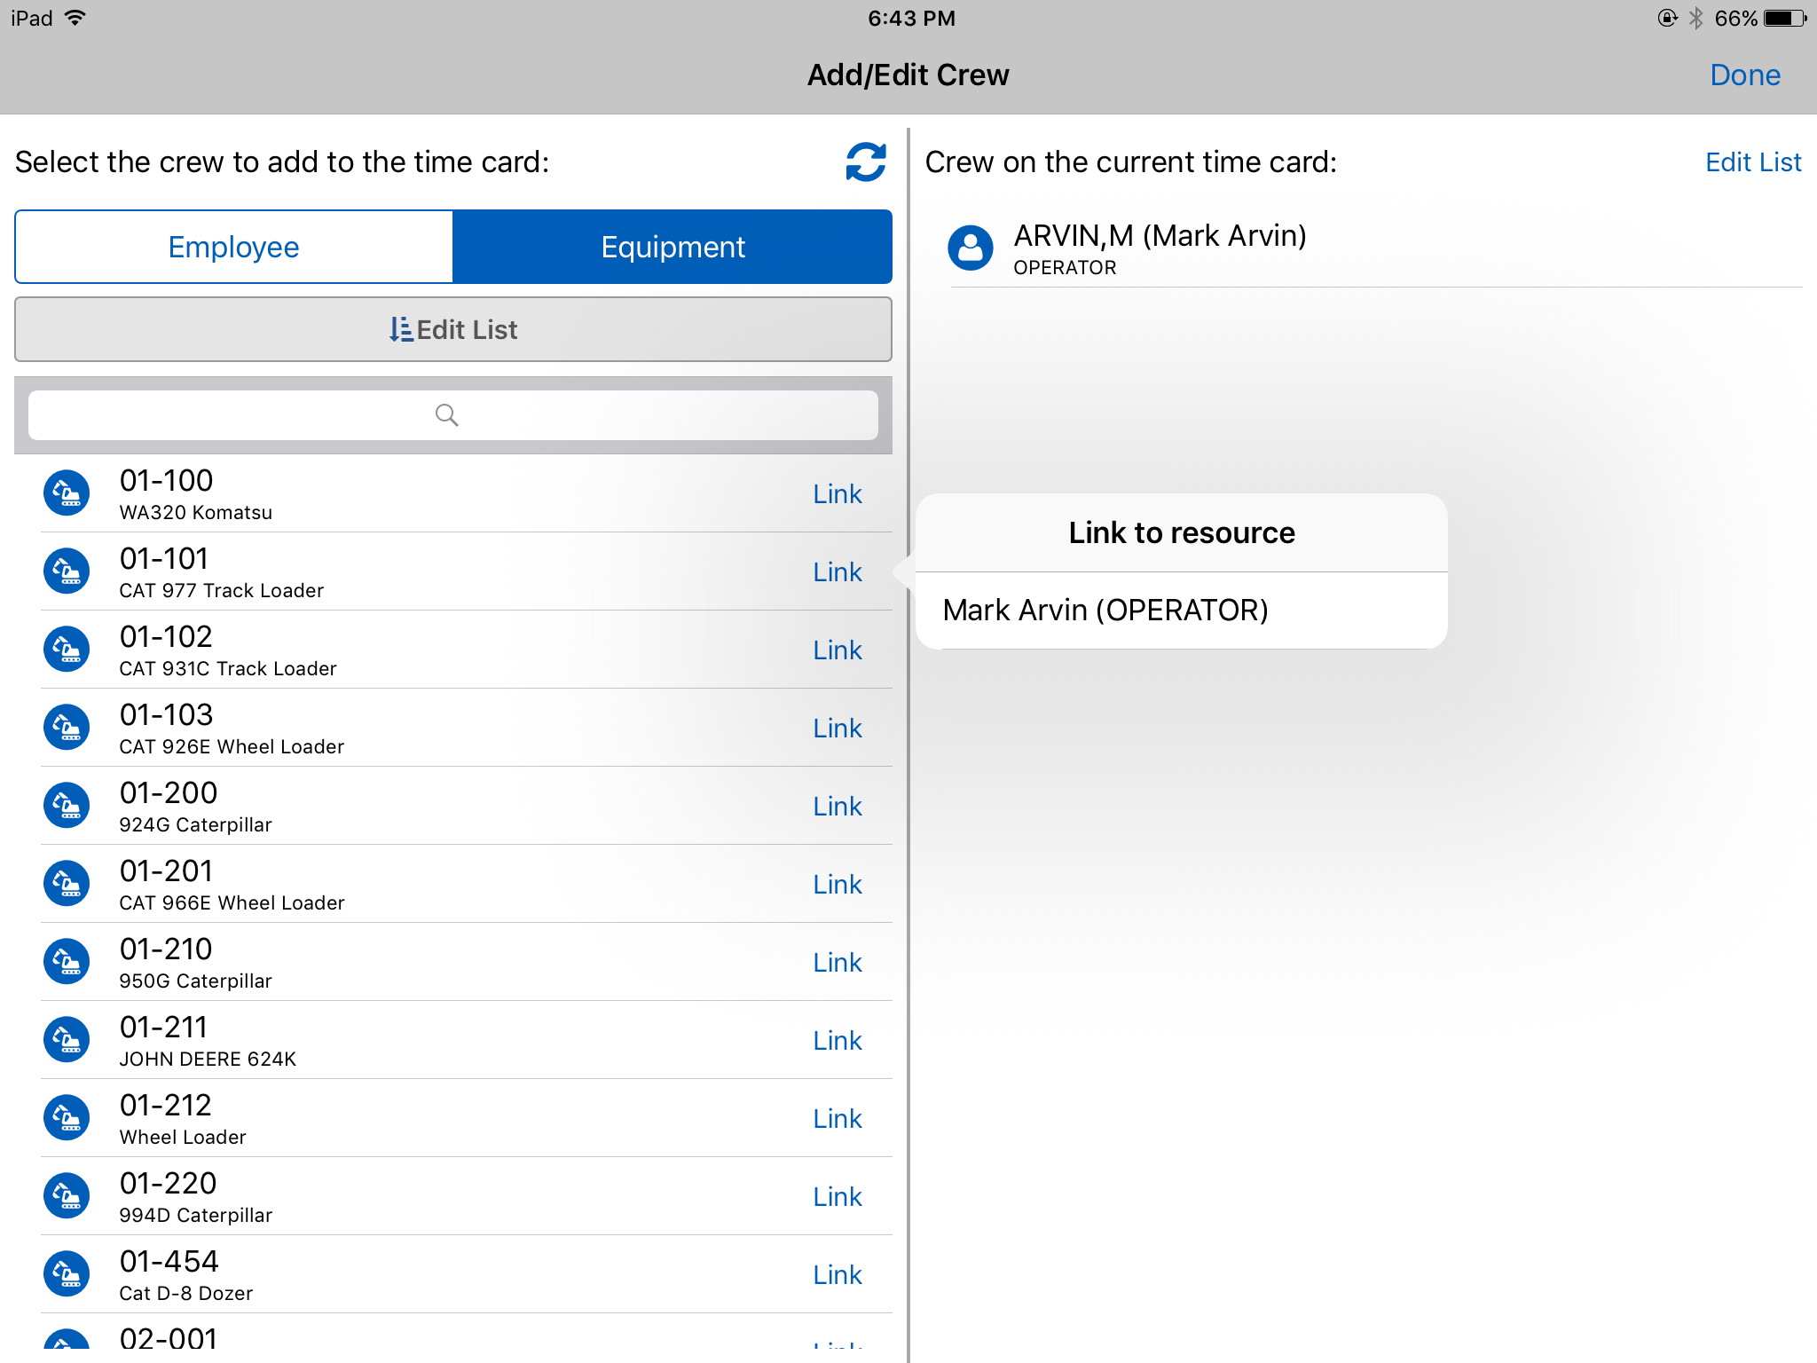Tap the battery indicator in status bar

(1785, 19)
